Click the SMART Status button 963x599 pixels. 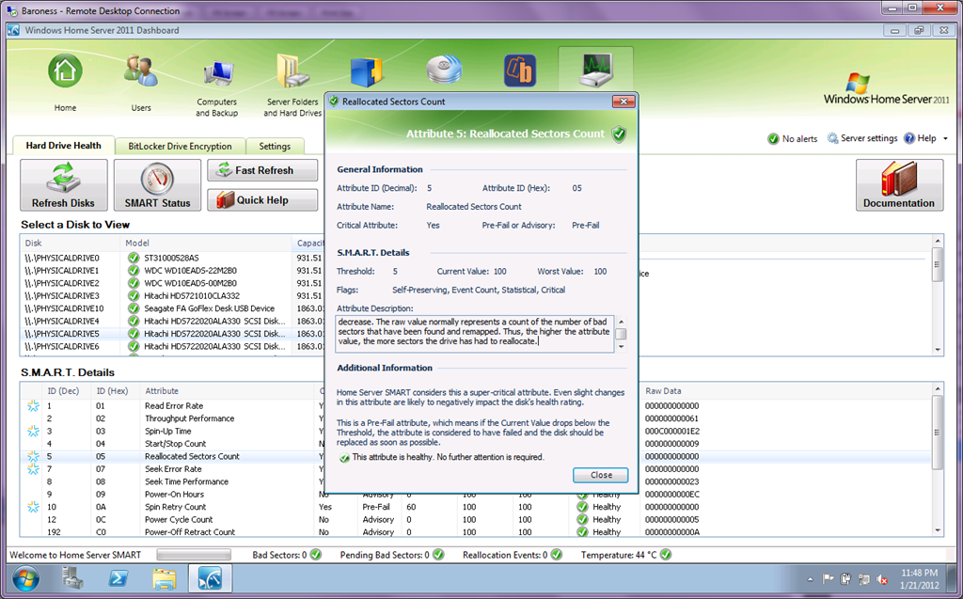pos(157,185)
